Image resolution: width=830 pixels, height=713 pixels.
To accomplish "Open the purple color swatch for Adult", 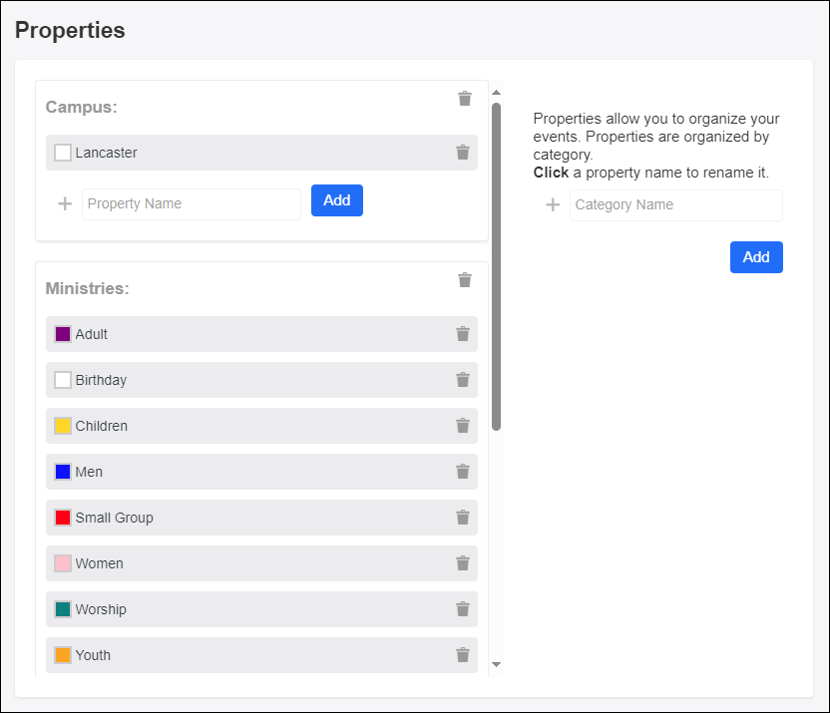I will (63, 334).
